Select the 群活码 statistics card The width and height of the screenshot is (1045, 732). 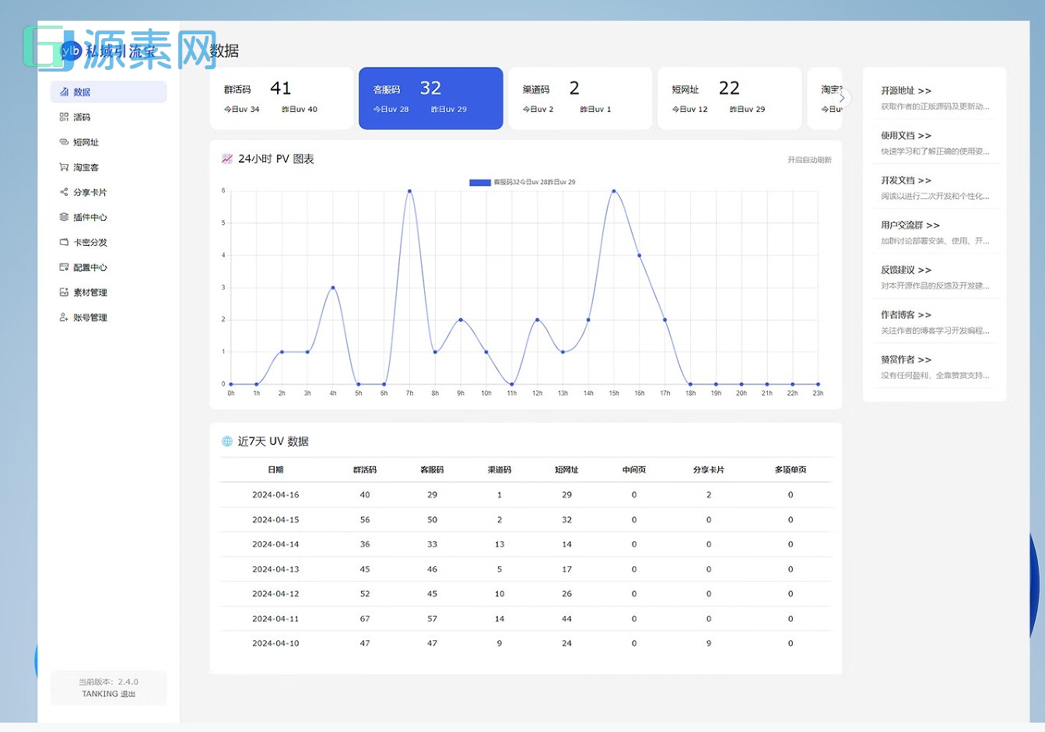coord(282,98)
